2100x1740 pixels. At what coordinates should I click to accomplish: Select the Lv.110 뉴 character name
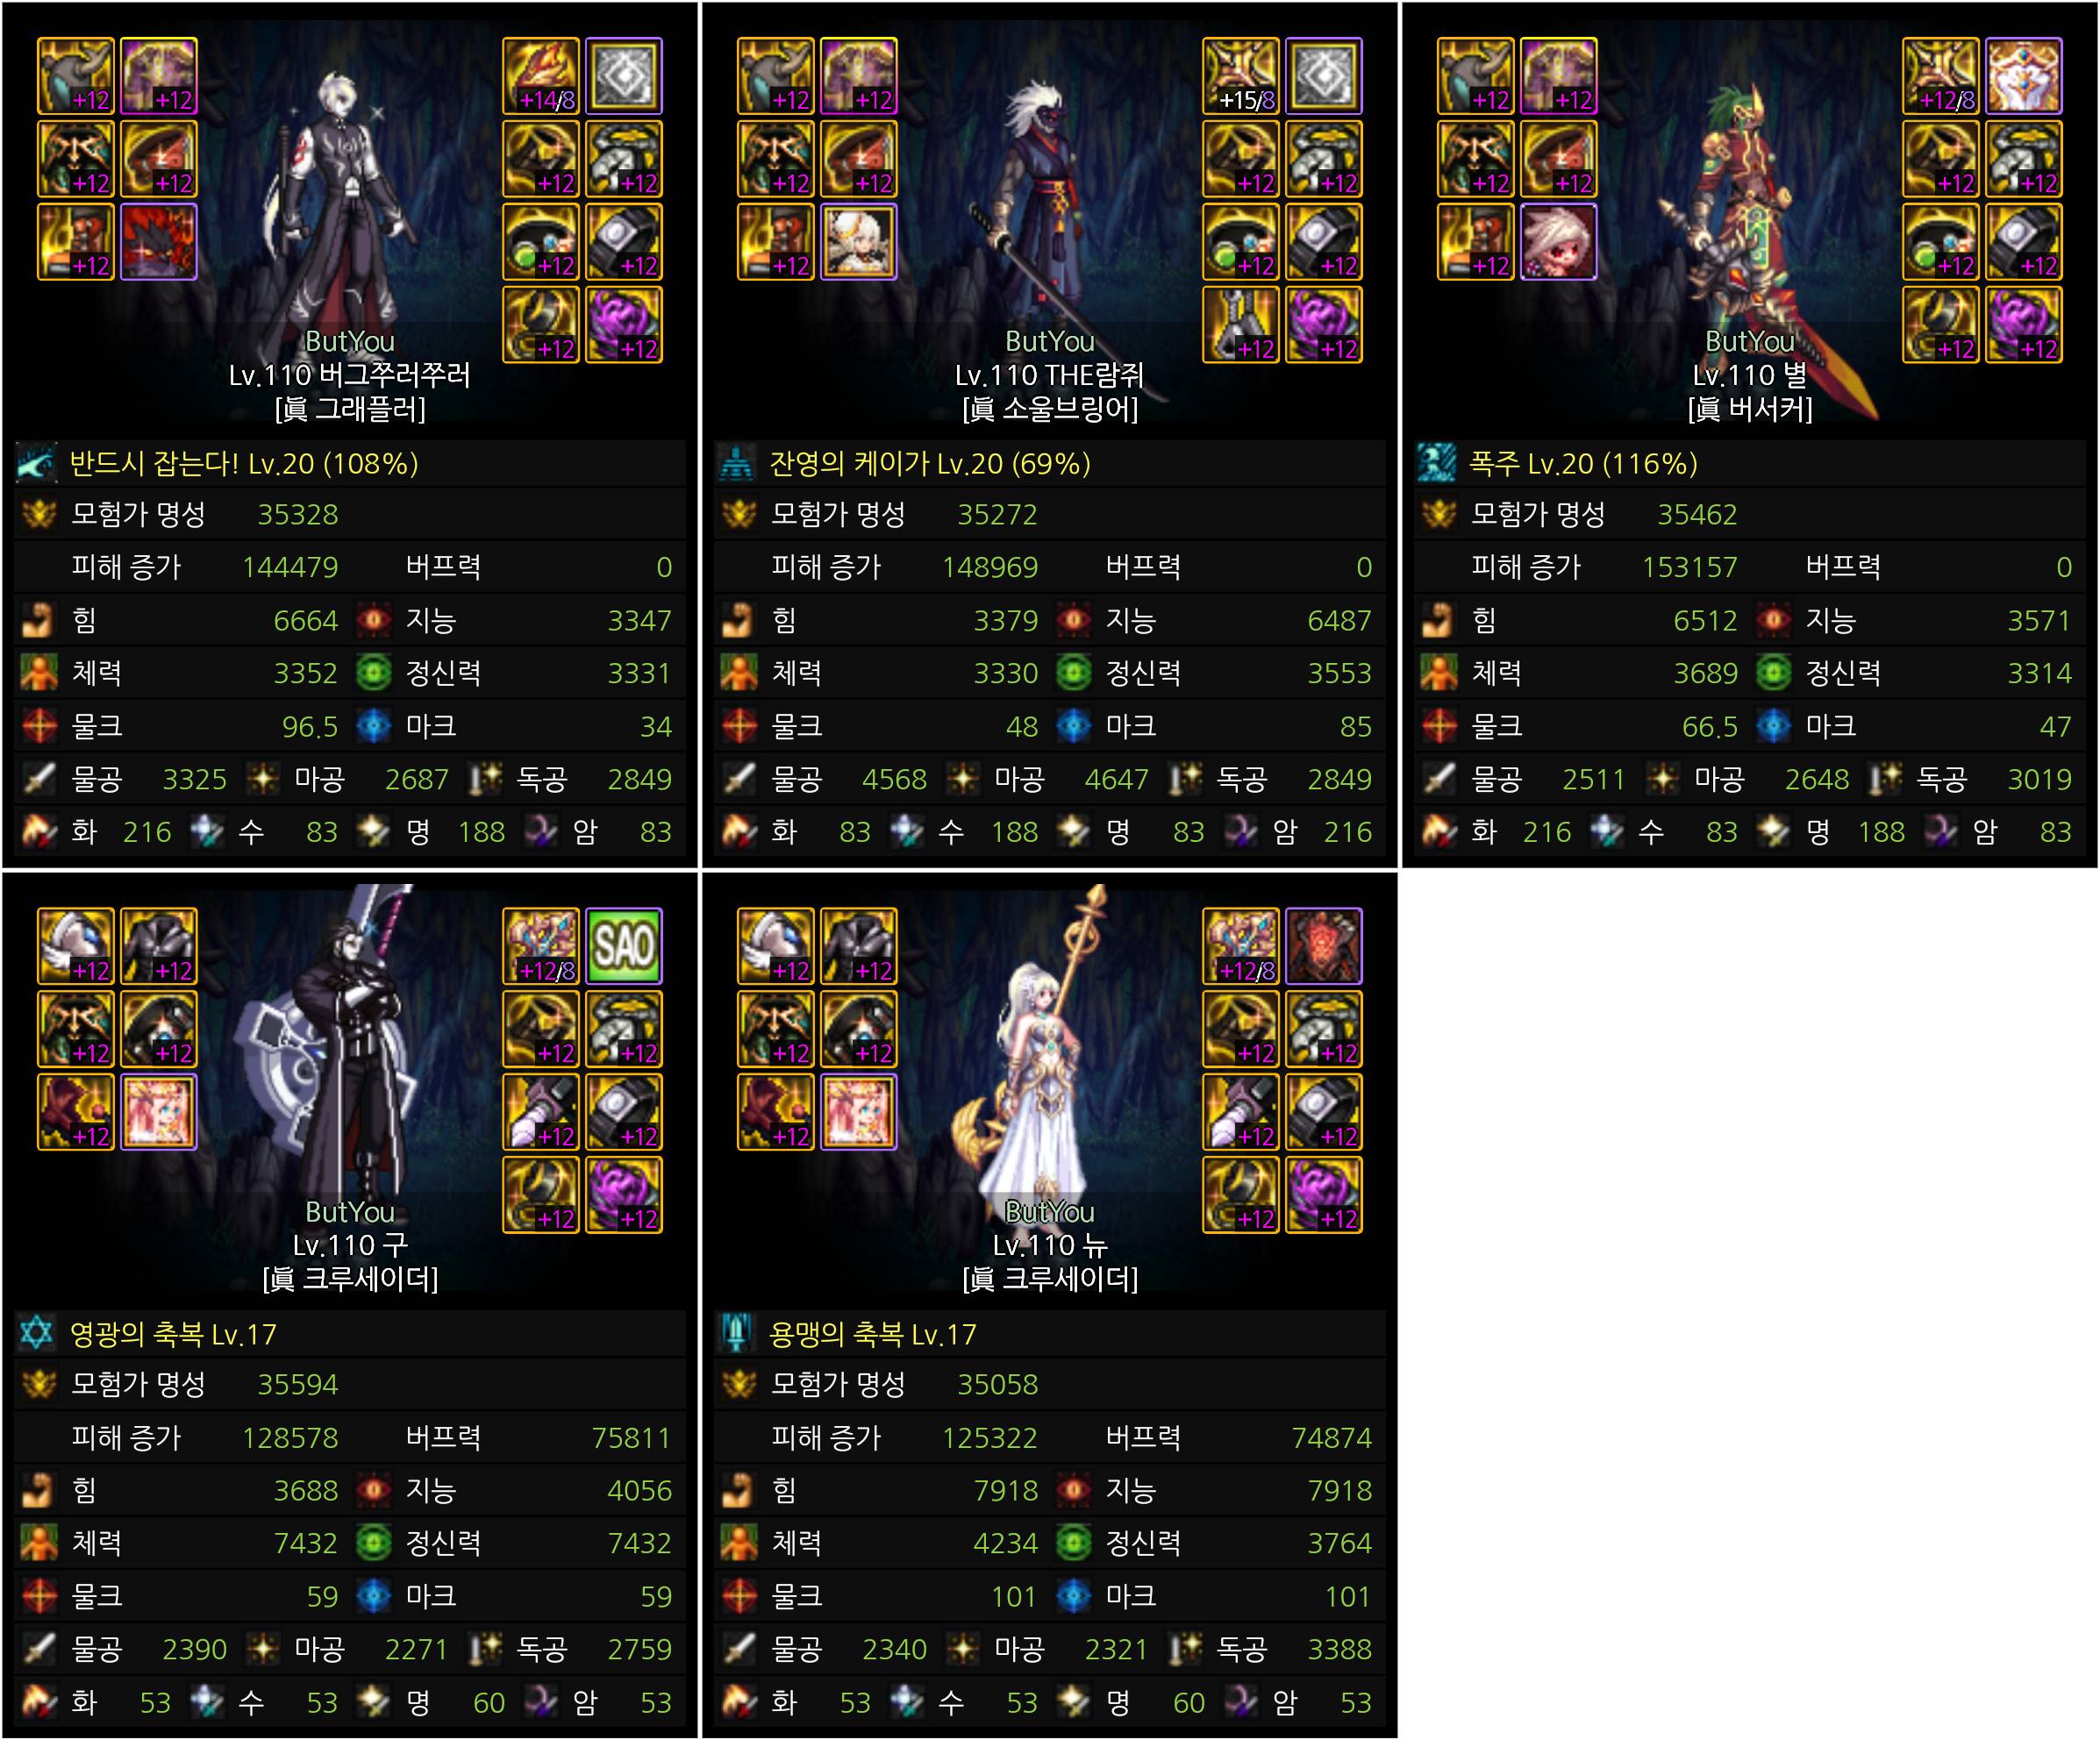point(1050,1245)
